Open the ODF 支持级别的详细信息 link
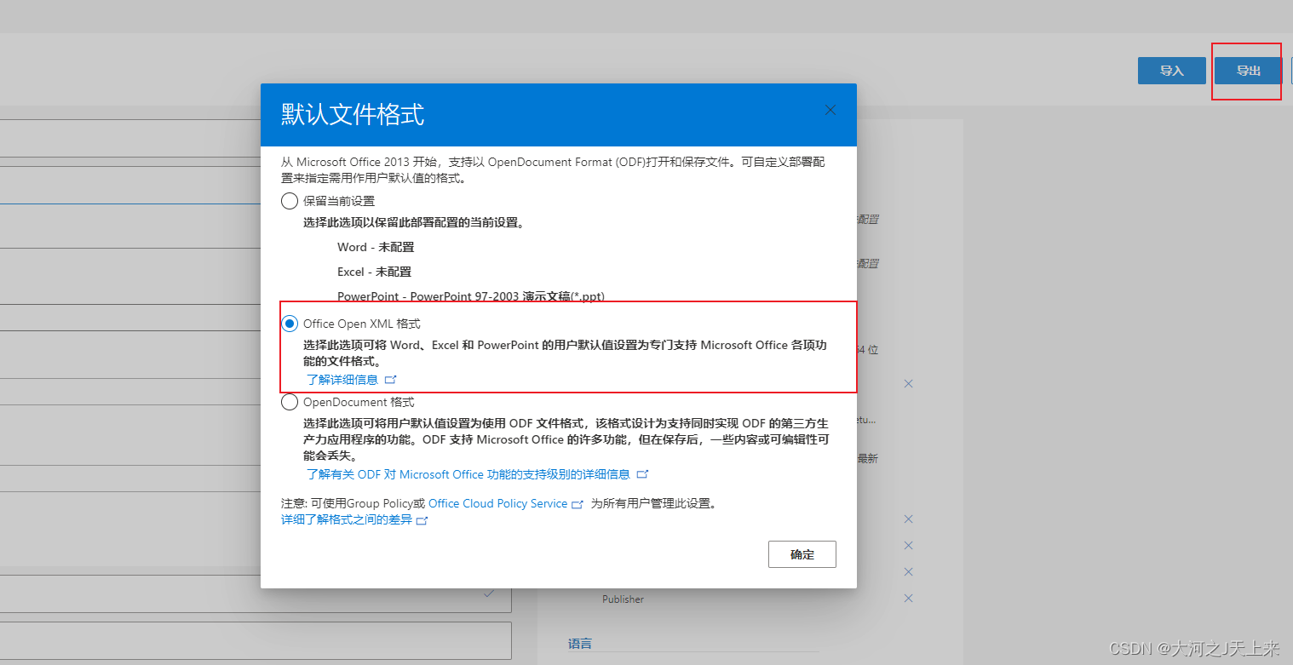 [477, 474]
